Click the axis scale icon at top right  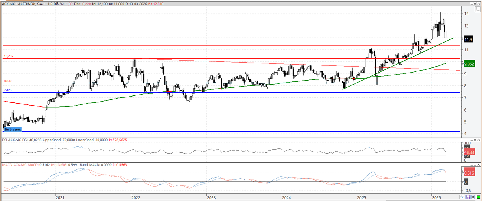[x=478, y=9]
